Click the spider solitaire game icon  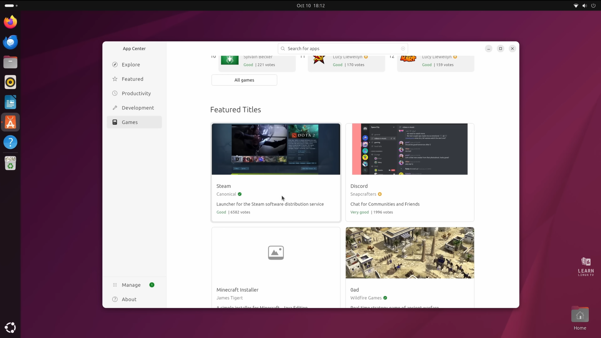230,59
